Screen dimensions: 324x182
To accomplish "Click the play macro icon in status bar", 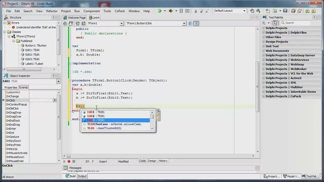I will pos(64,161).
